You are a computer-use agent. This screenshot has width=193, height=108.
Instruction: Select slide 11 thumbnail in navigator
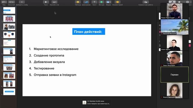click(x=9, y=92)
